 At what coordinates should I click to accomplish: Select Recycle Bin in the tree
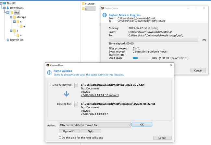(17, 40)
